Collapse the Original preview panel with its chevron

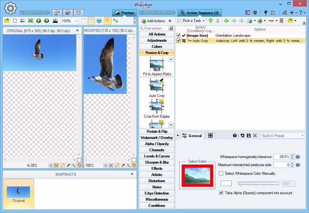(x=78, y=30)
